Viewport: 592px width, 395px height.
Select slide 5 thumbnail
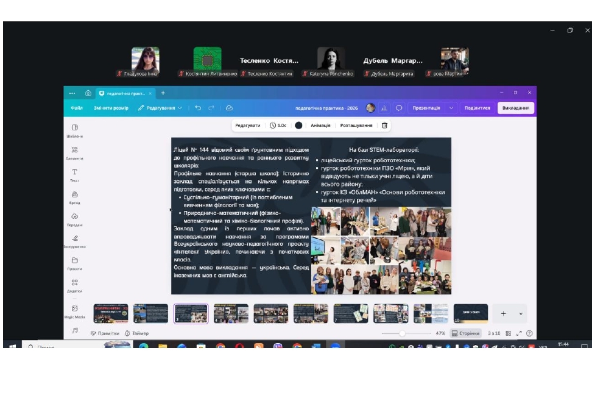pyautogui.click(x=270, y=313)
